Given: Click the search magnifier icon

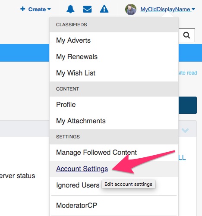Looking at the screenshot, I should click(x=186, y=35).
